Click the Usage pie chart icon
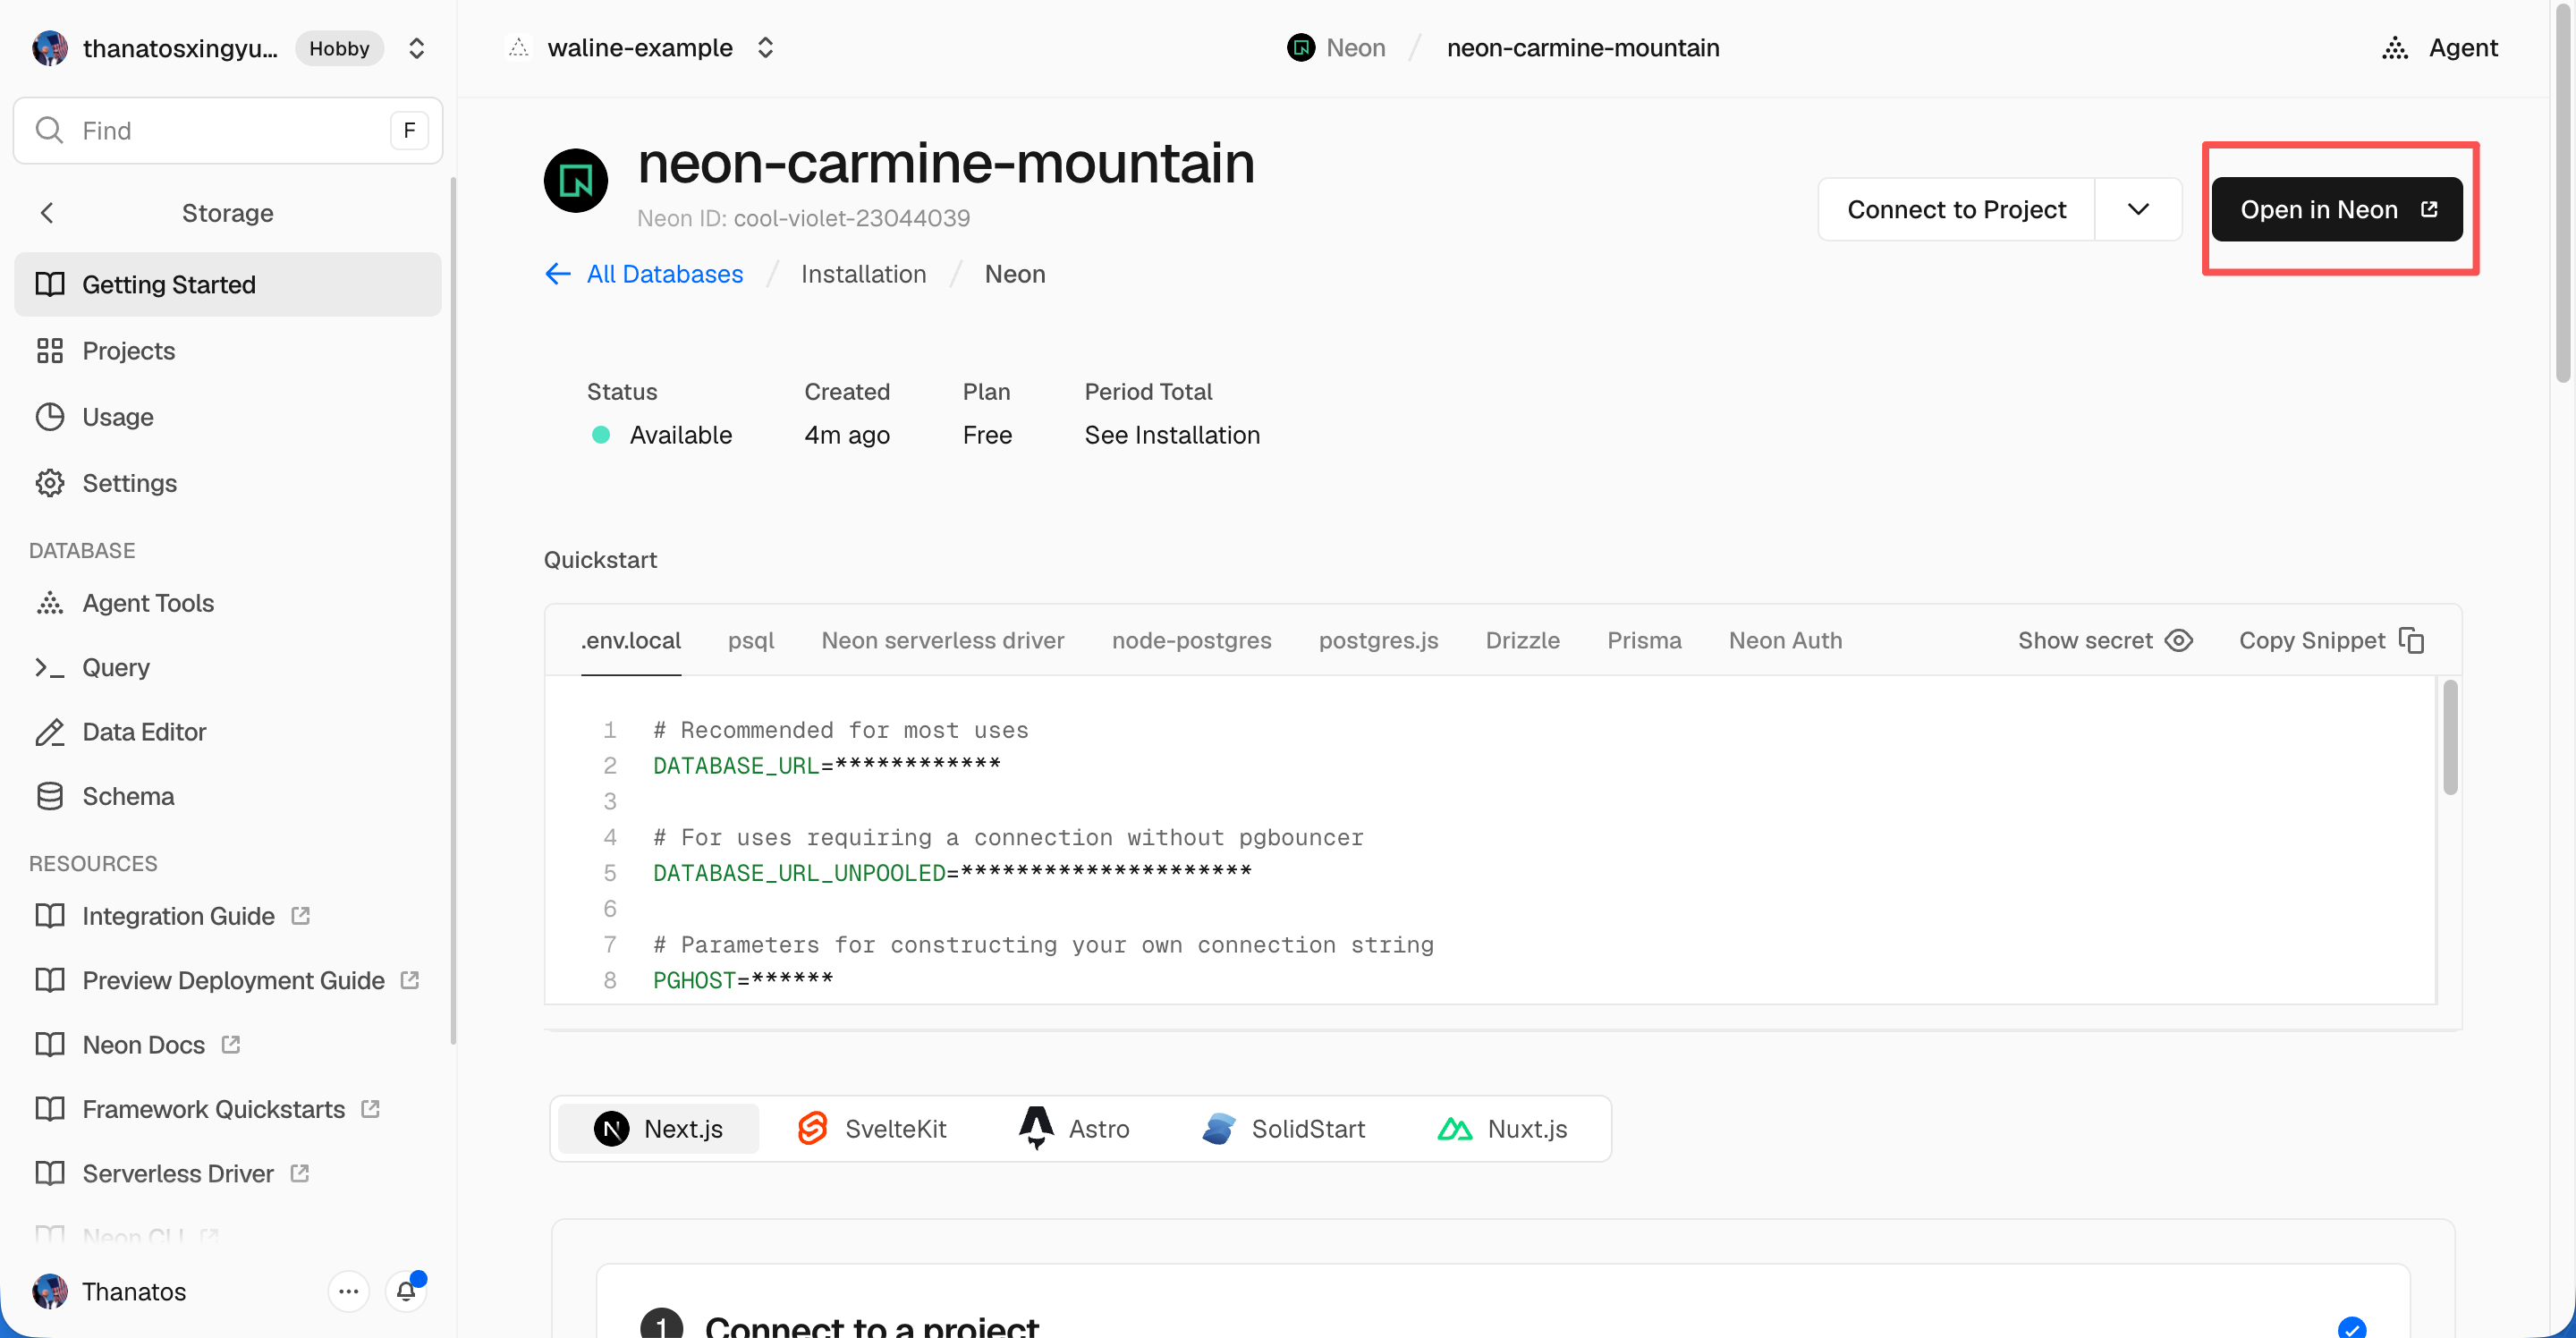 coord(49,417)
